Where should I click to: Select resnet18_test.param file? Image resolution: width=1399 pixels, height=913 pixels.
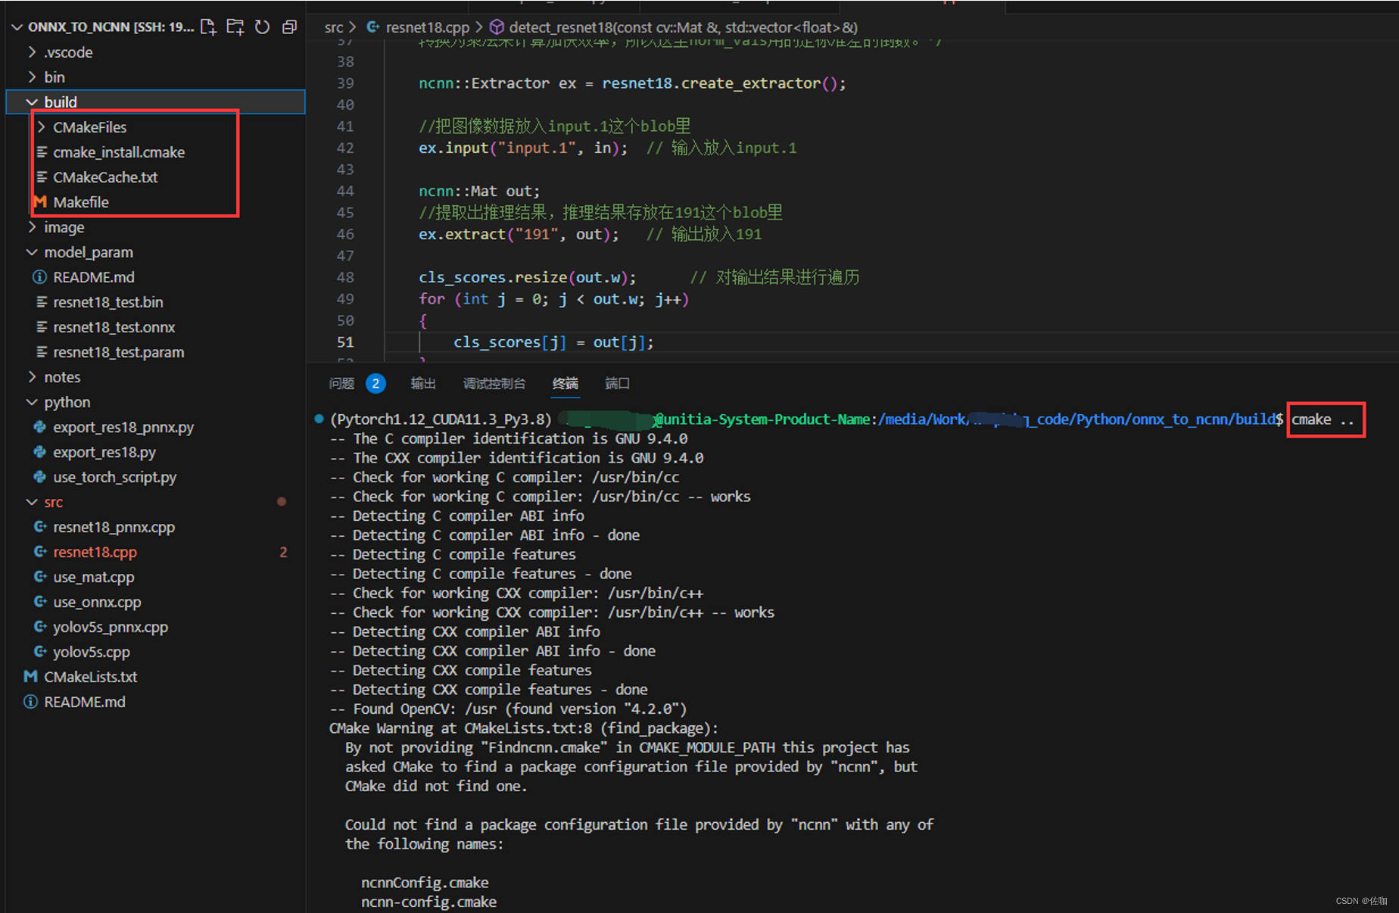[x=119, y=352]
